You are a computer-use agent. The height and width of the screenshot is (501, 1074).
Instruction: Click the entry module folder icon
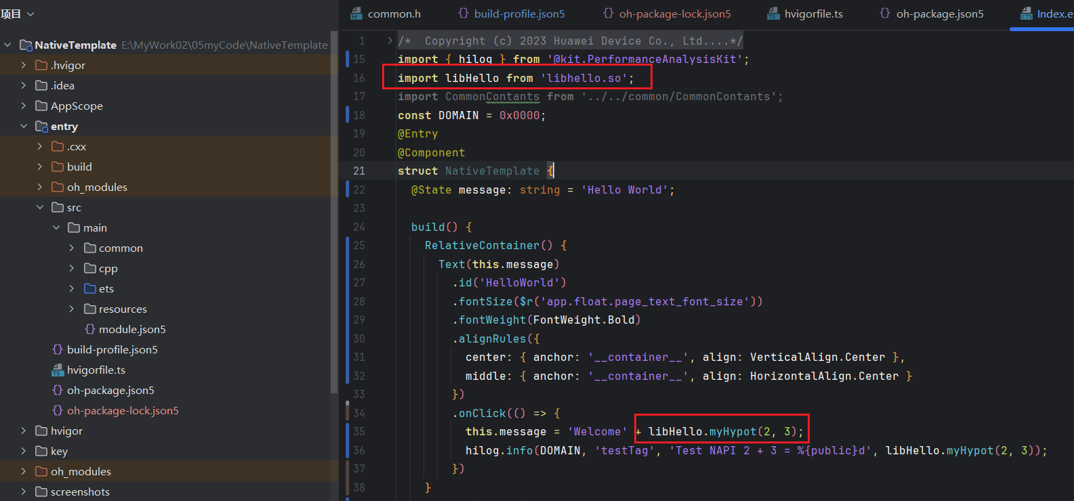coord(41,127)
